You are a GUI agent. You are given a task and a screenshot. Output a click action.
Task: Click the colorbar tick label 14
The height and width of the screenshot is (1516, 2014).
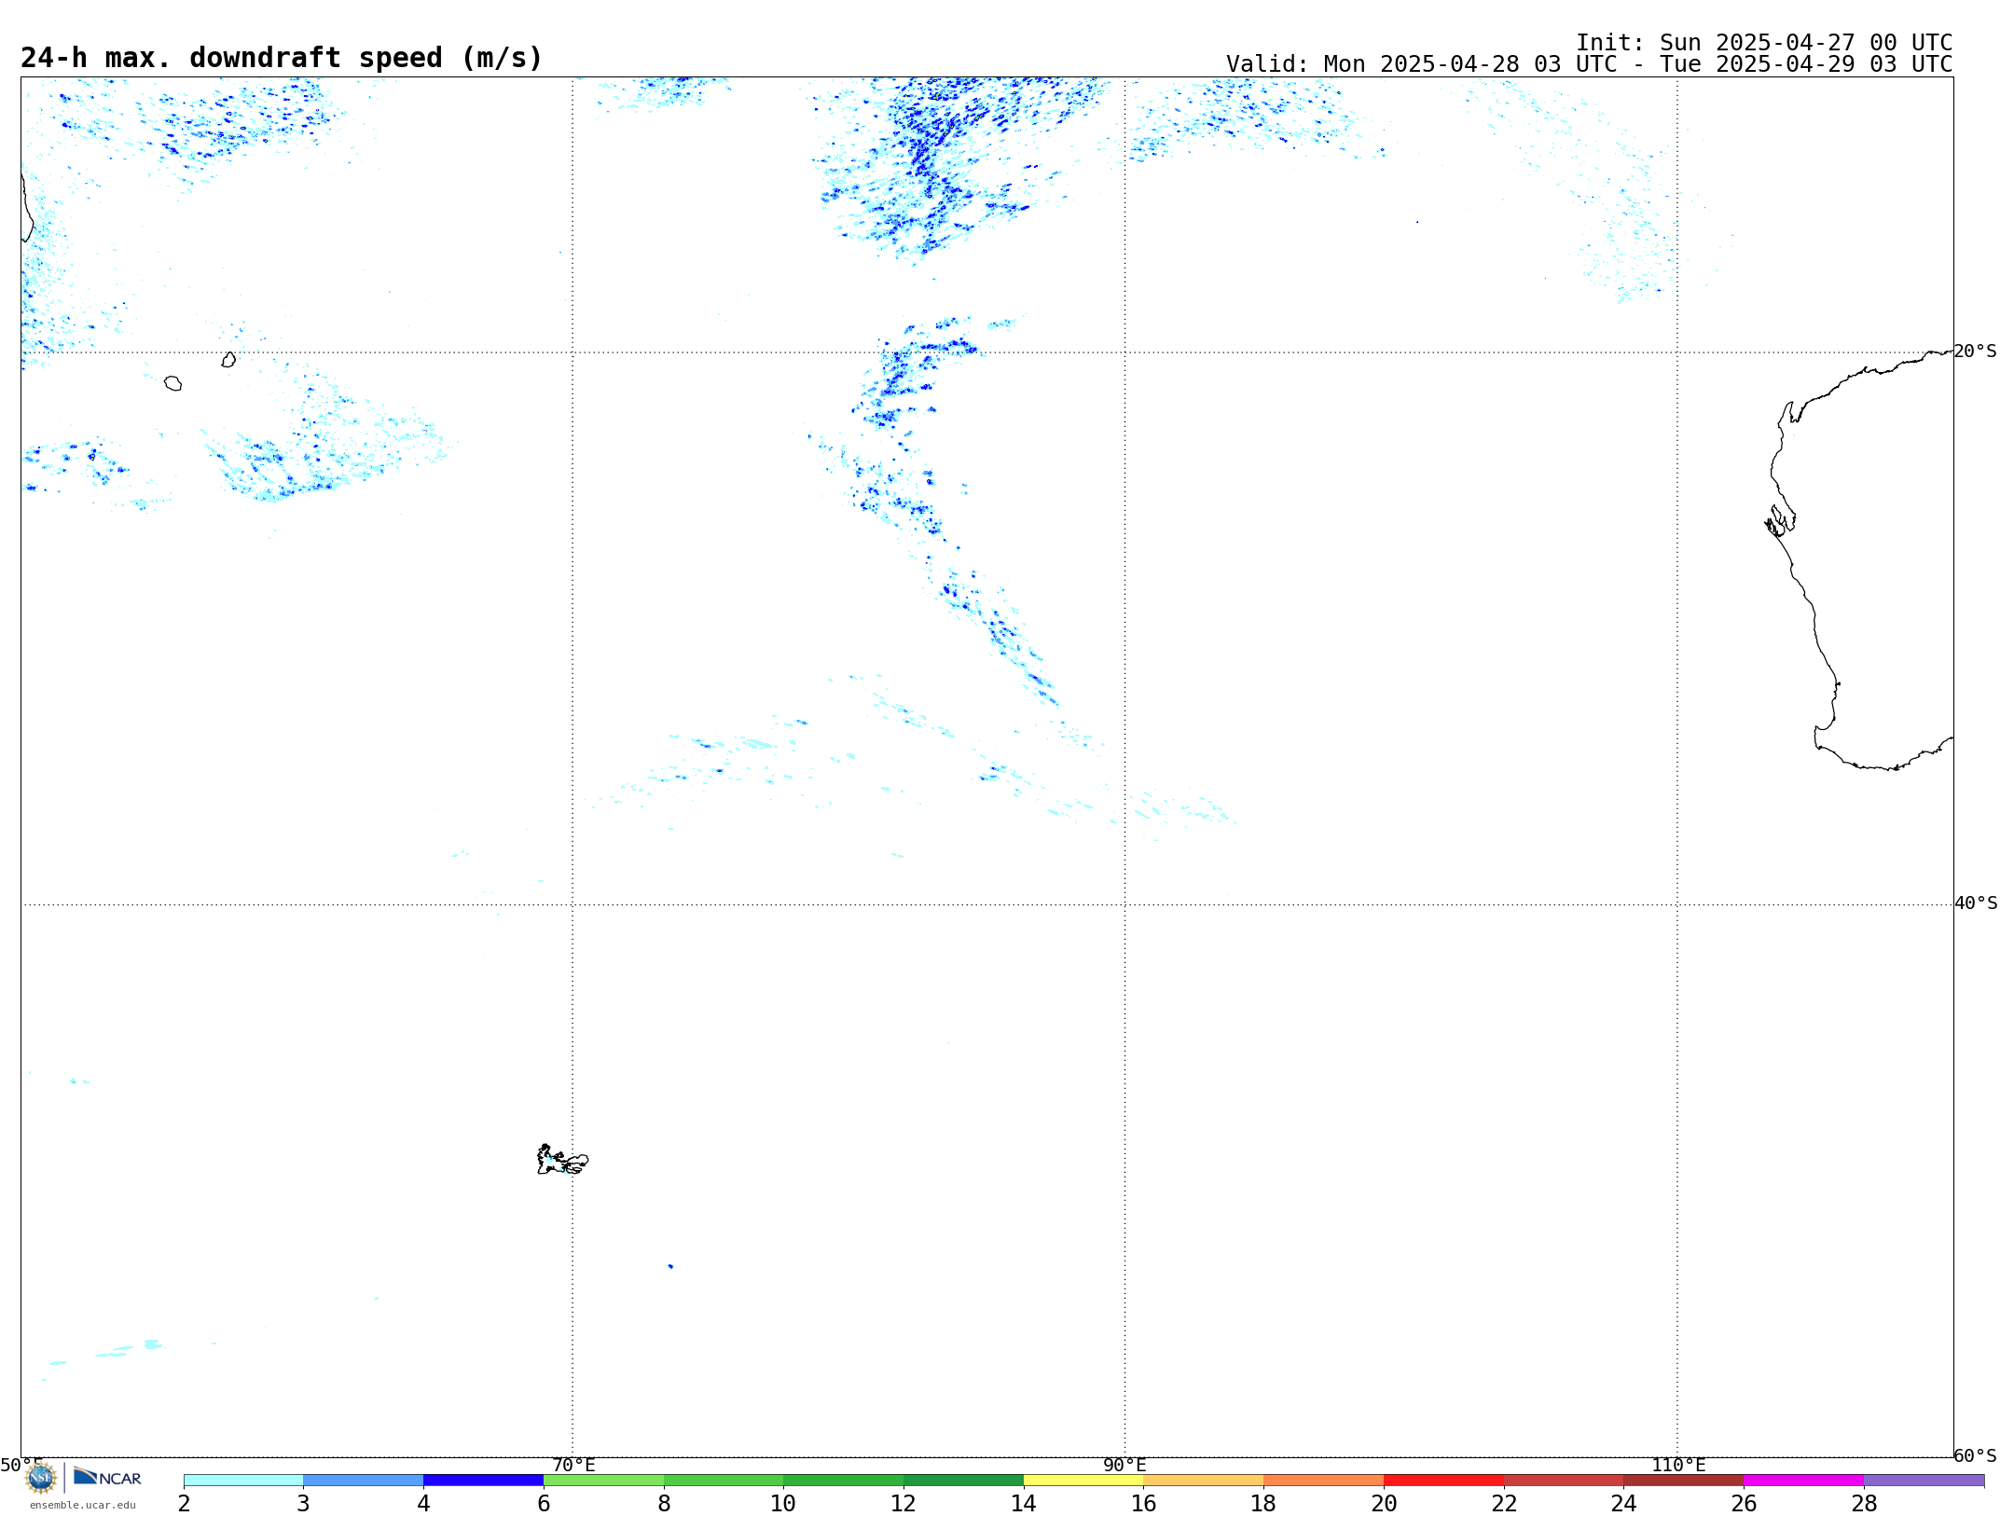[1024, 1503]
